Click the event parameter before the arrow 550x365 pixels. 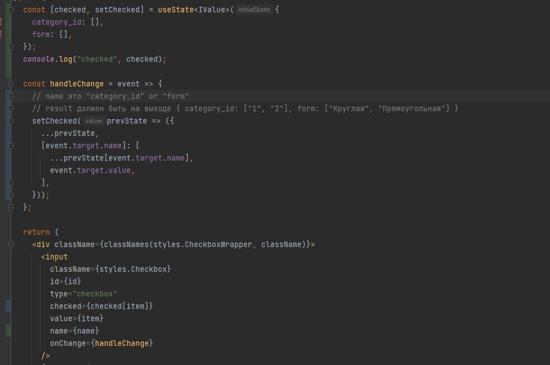tap(129, 84)
